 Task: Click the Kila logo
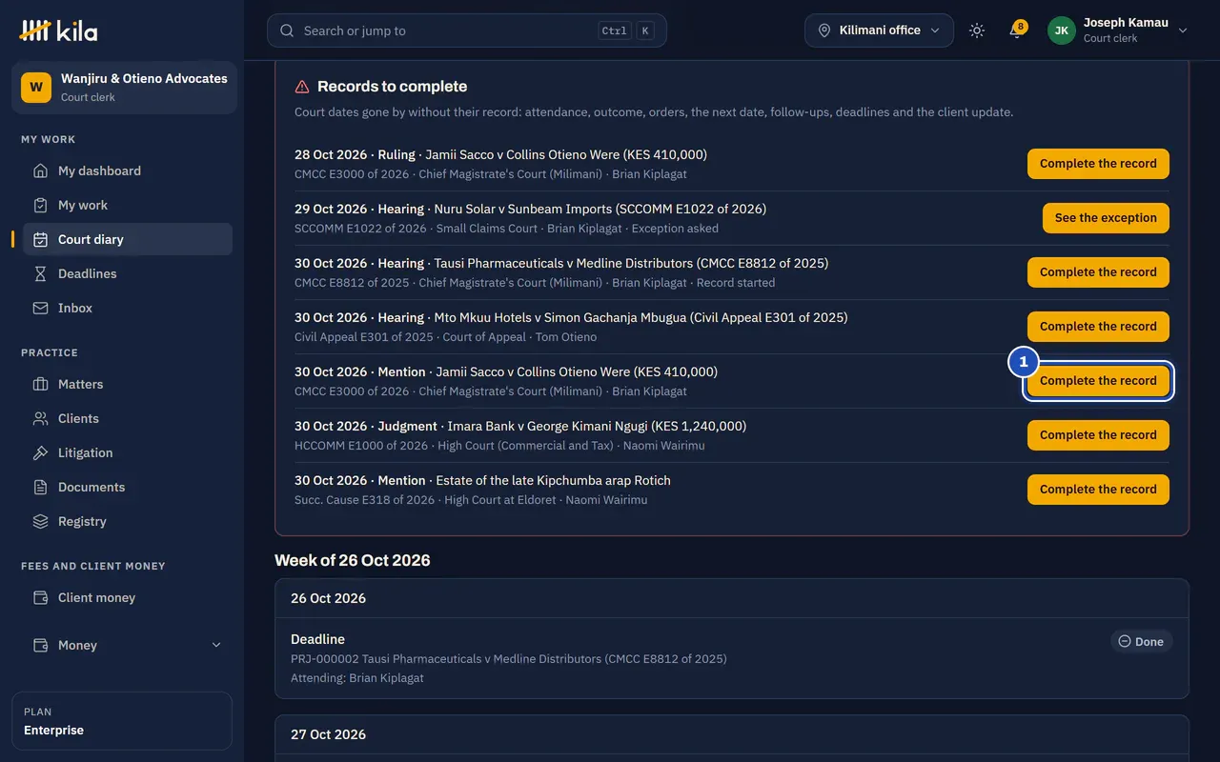point(58,30)
